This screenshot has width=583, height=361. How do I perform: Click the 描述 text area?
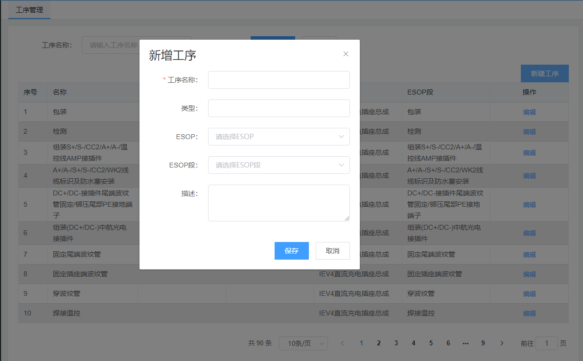tap(279, 203)
